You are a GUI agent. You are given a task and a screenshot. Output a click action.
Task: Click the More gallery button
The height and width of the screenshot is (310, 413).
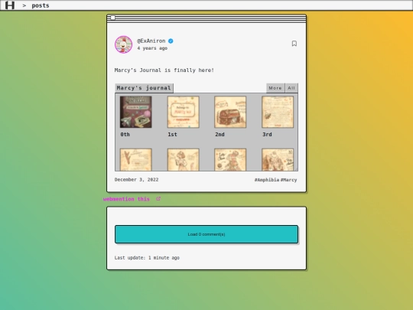click(x=275, y=88)
